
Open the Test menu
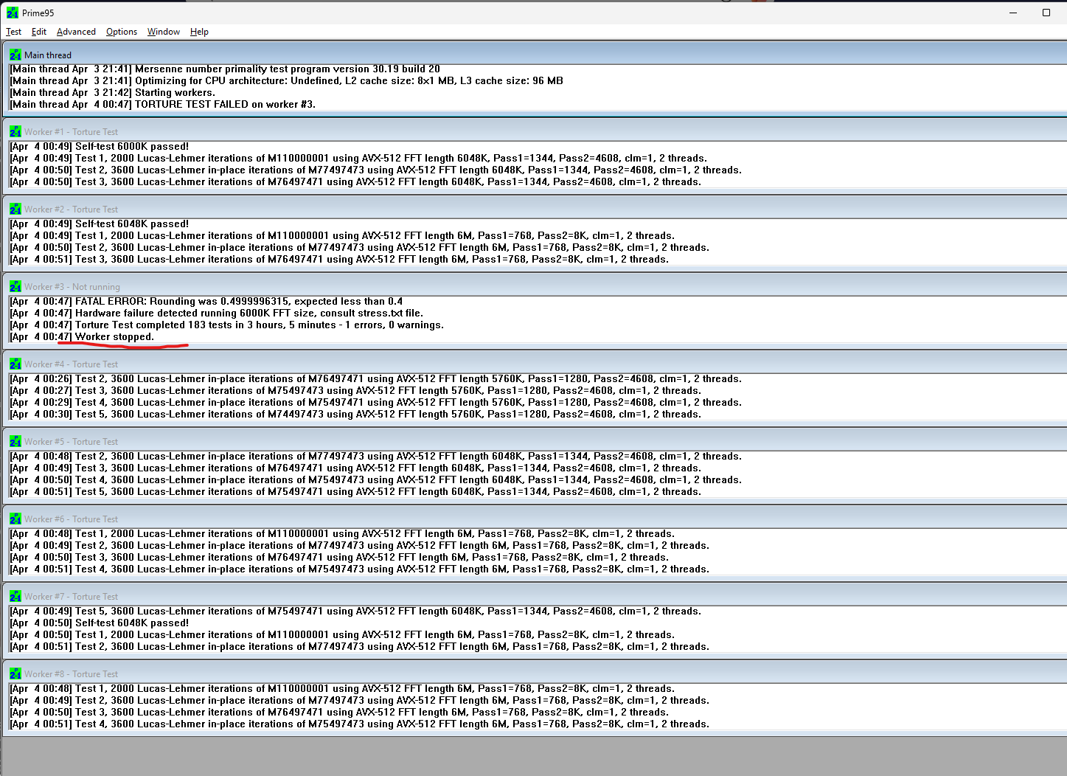13,32
